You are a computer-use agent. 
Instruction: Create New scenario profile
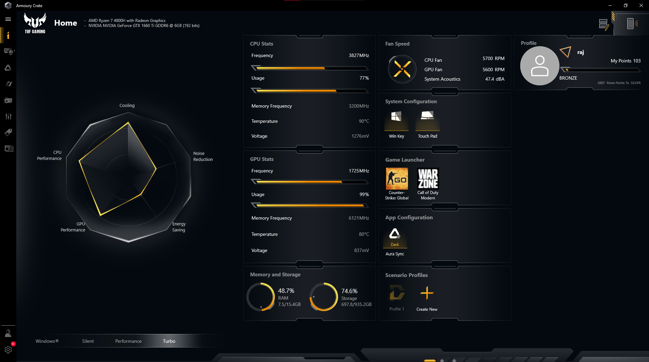(x=427, y=298)
